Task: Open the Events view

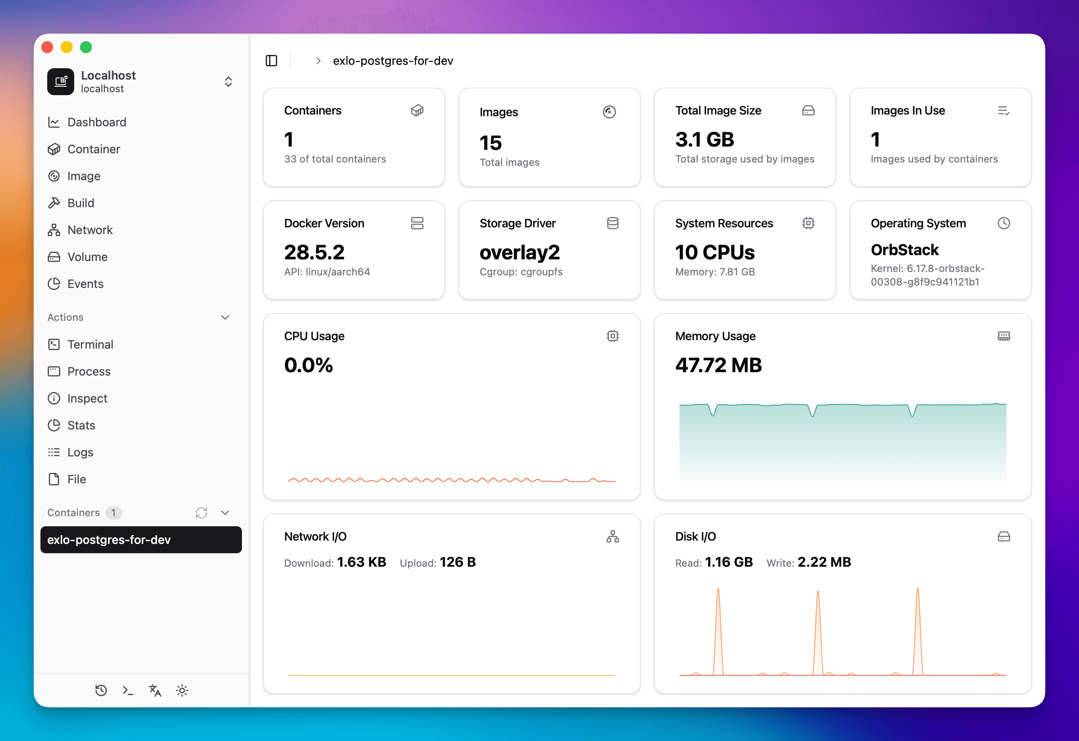Action: 86,284
